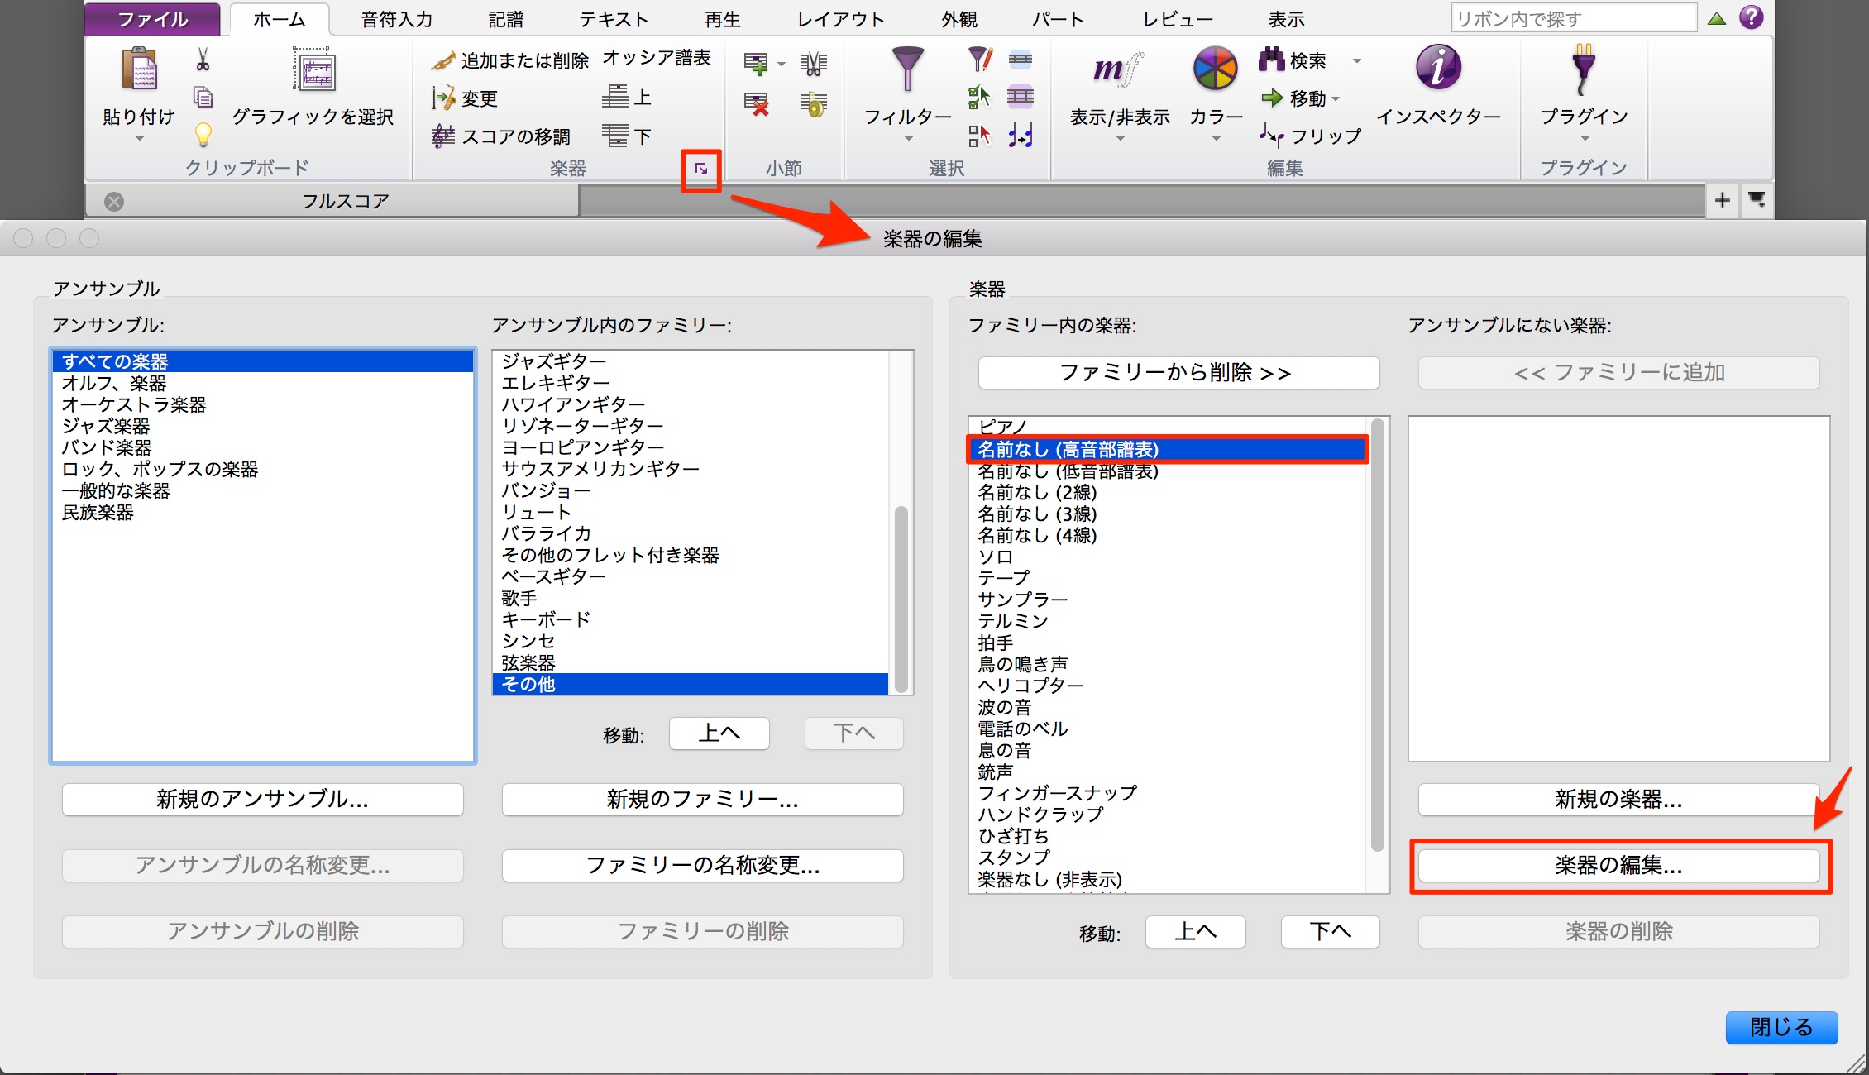Screen dimensions: 1869x1075
Task: Open the カラー dropdown arrow
Action: click(1215, 139)
